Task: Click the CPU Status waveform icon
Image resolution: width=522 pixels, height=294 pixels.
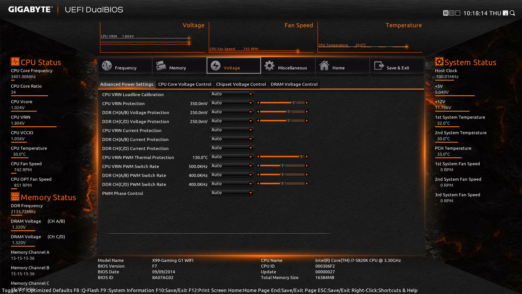Action: tap(15, 62)
